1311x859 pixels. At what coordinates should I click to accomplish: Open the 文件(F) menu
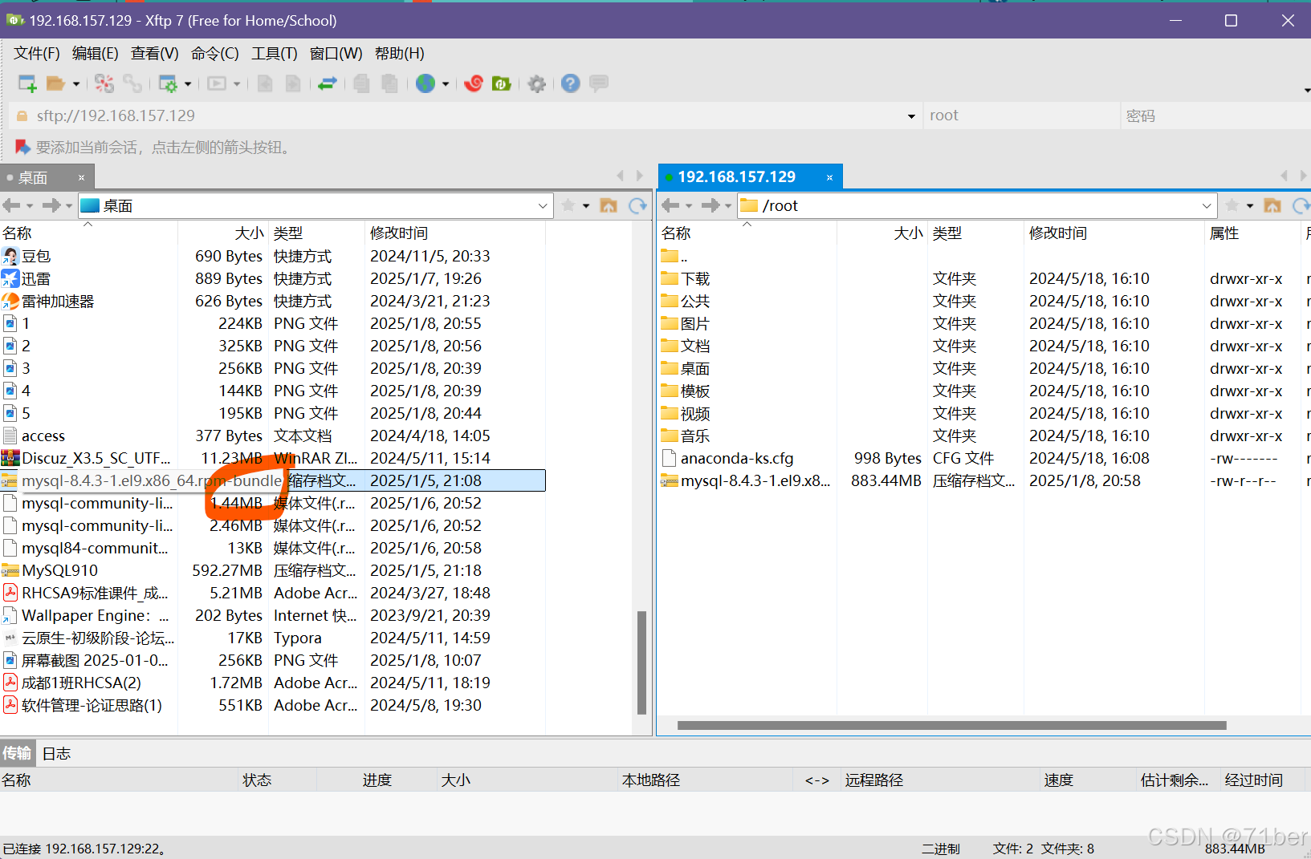(37, 54)
